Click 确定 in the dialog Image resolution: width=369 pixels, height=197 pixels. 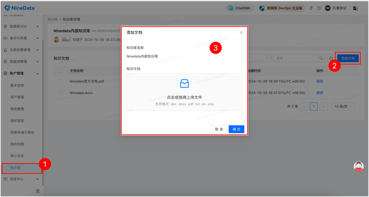click(236, 129)
